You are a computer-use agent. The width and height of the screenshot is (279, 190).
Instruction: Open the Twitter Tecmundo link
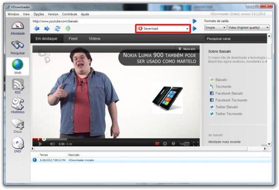coord(229,114)
